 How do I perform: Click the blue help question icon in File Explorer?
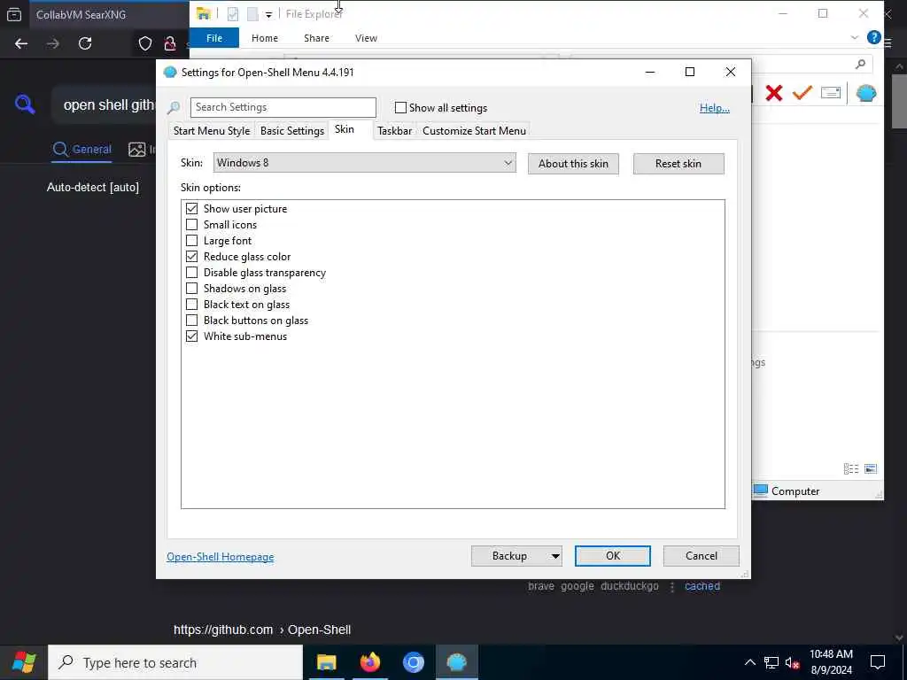coord(873,38)
